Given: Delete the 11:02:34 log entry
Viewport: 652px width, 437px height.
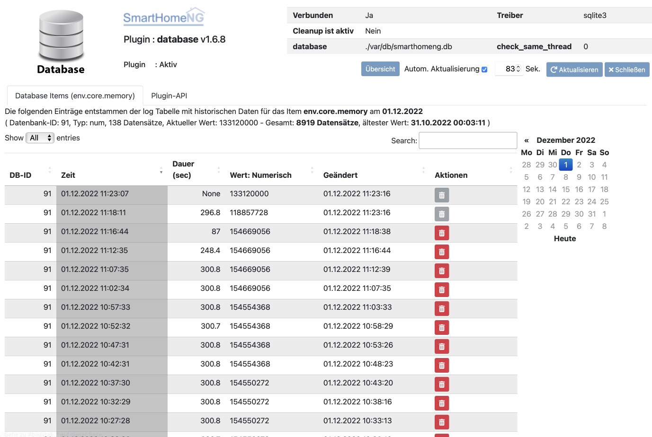Looking at the screenshot, I should (442, 290).
